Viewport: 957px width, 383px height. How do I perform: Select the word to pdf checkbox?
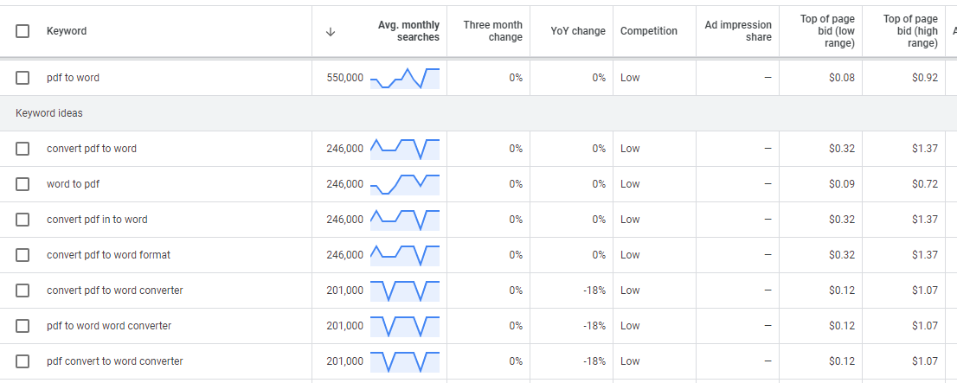[23, 184]
